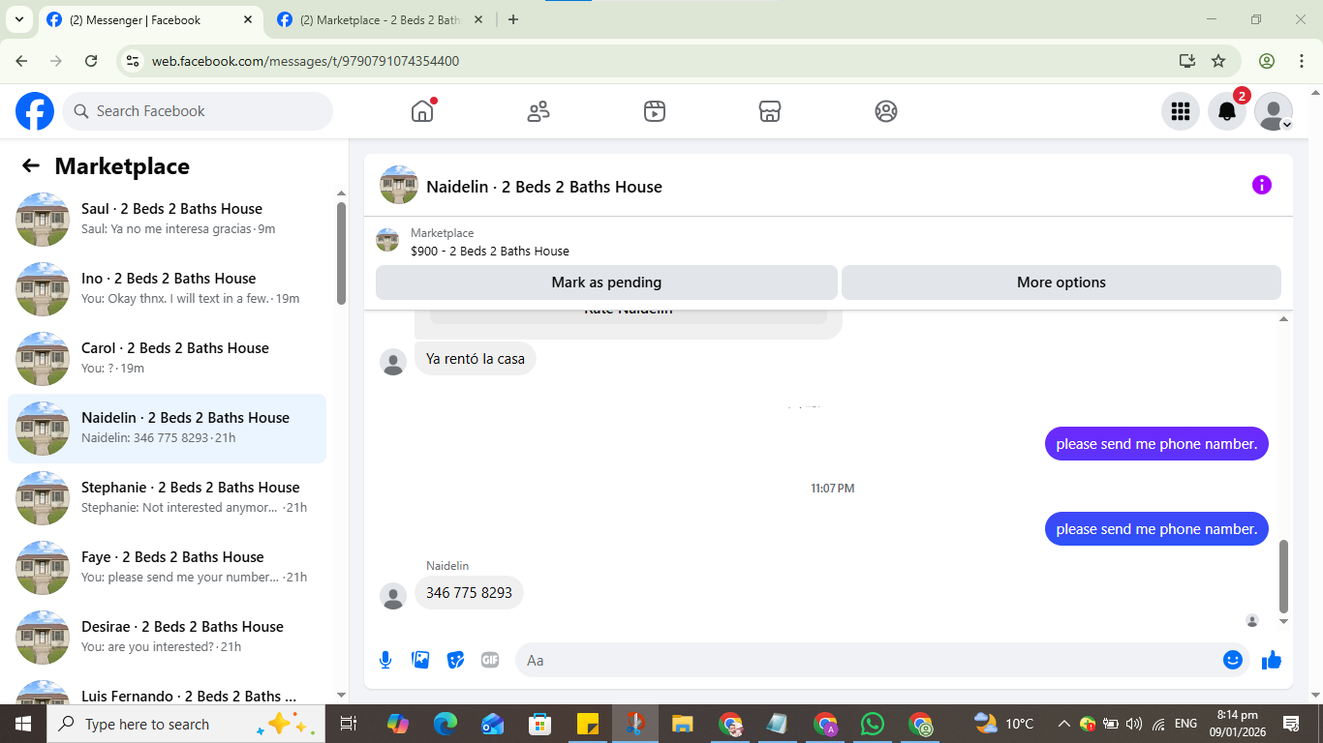Image resolution: width=1323 pixels, height=743 pixels.
Task: Switch to the Marketplace browser tab
Action: click(x=381, y=19)
